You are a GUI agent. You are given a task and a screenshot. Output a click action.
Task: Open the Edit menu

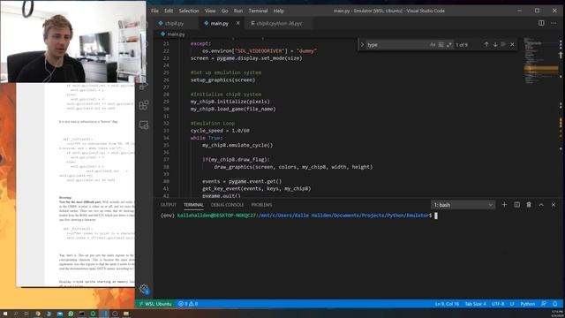[x=169, y=11]
